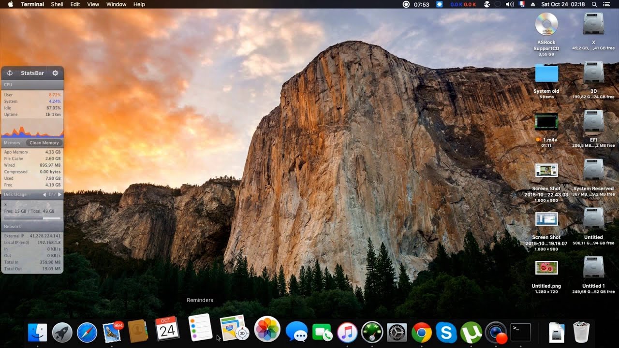
Task: Select System old folder on desktop
Action: tap(546, 74)
